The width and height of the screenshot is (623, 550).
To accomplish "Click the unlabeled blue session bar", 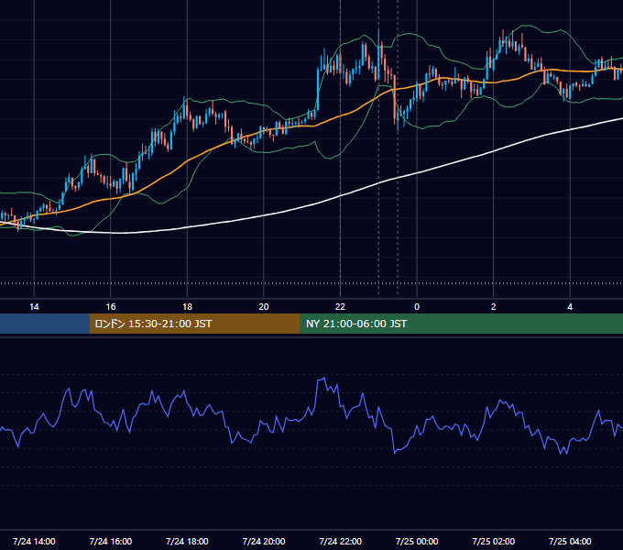I will coord(45,324).
